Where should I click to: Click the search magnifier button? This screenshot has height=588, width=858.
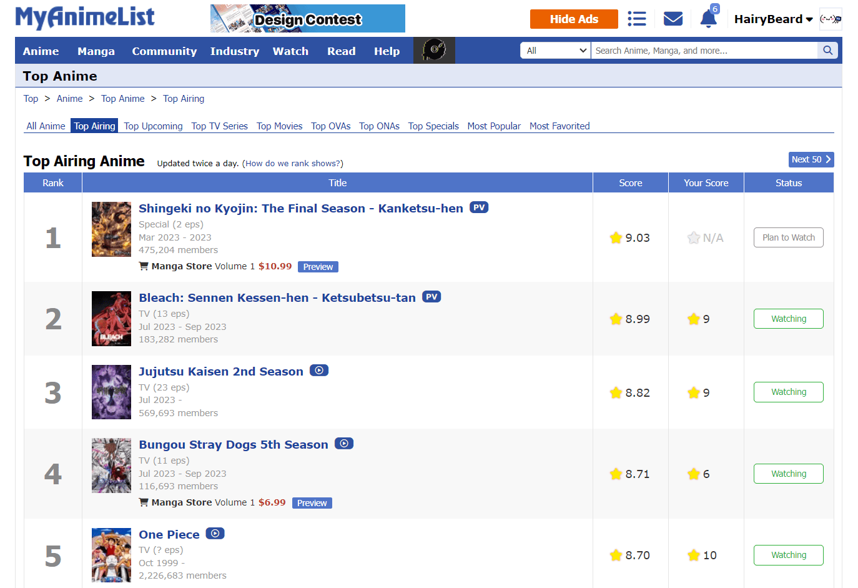[x=827, y=51]
